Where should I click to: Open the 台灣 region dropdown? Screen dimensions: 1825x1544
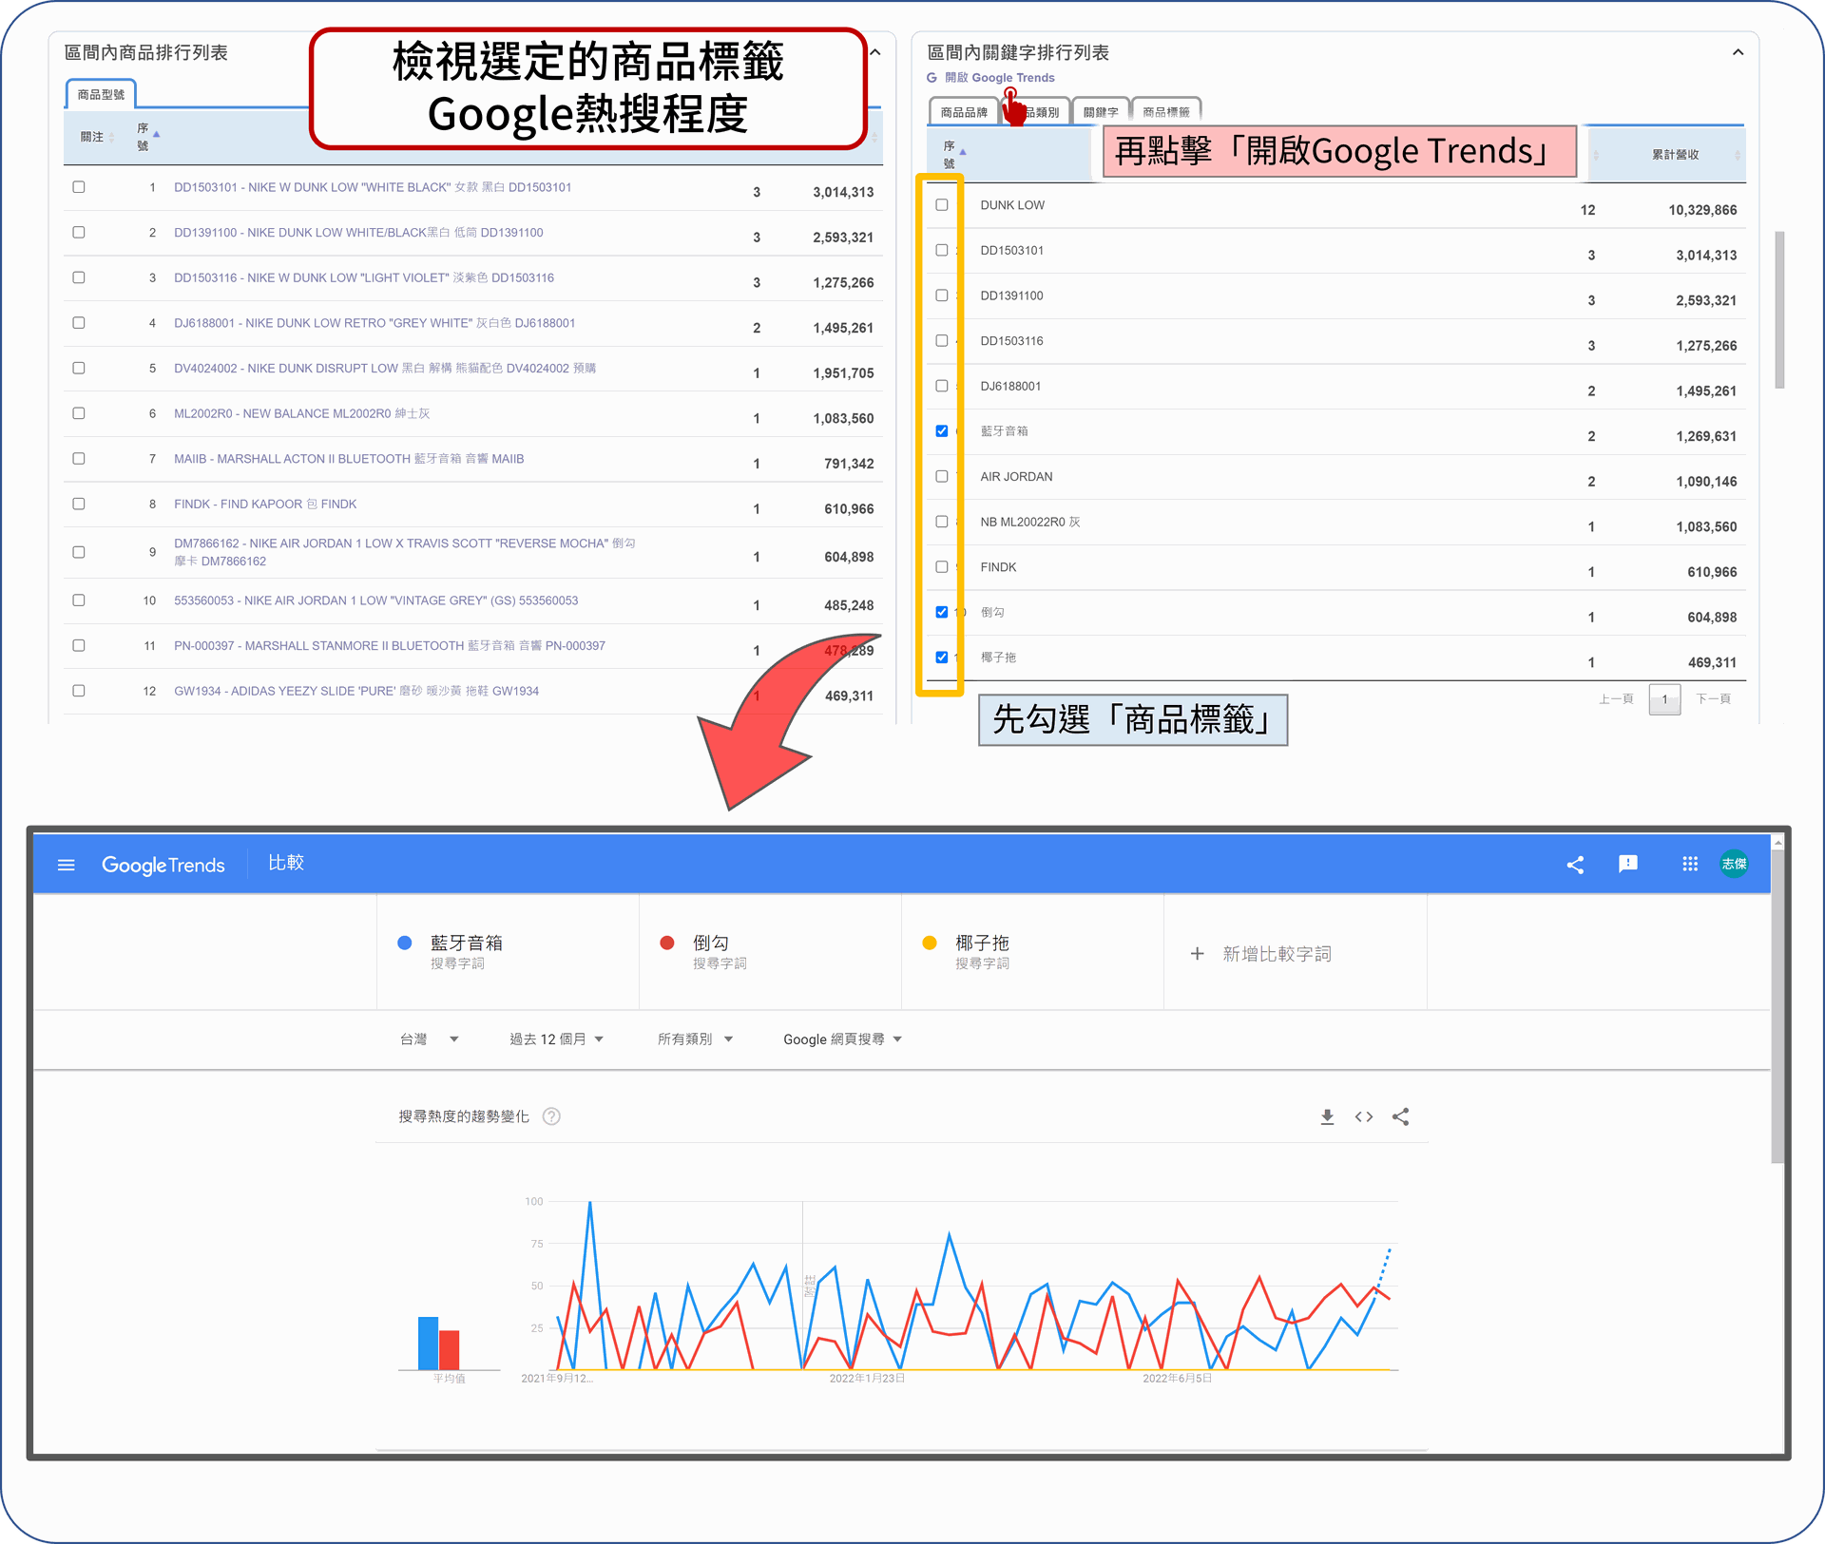(x=429, y=1039)
